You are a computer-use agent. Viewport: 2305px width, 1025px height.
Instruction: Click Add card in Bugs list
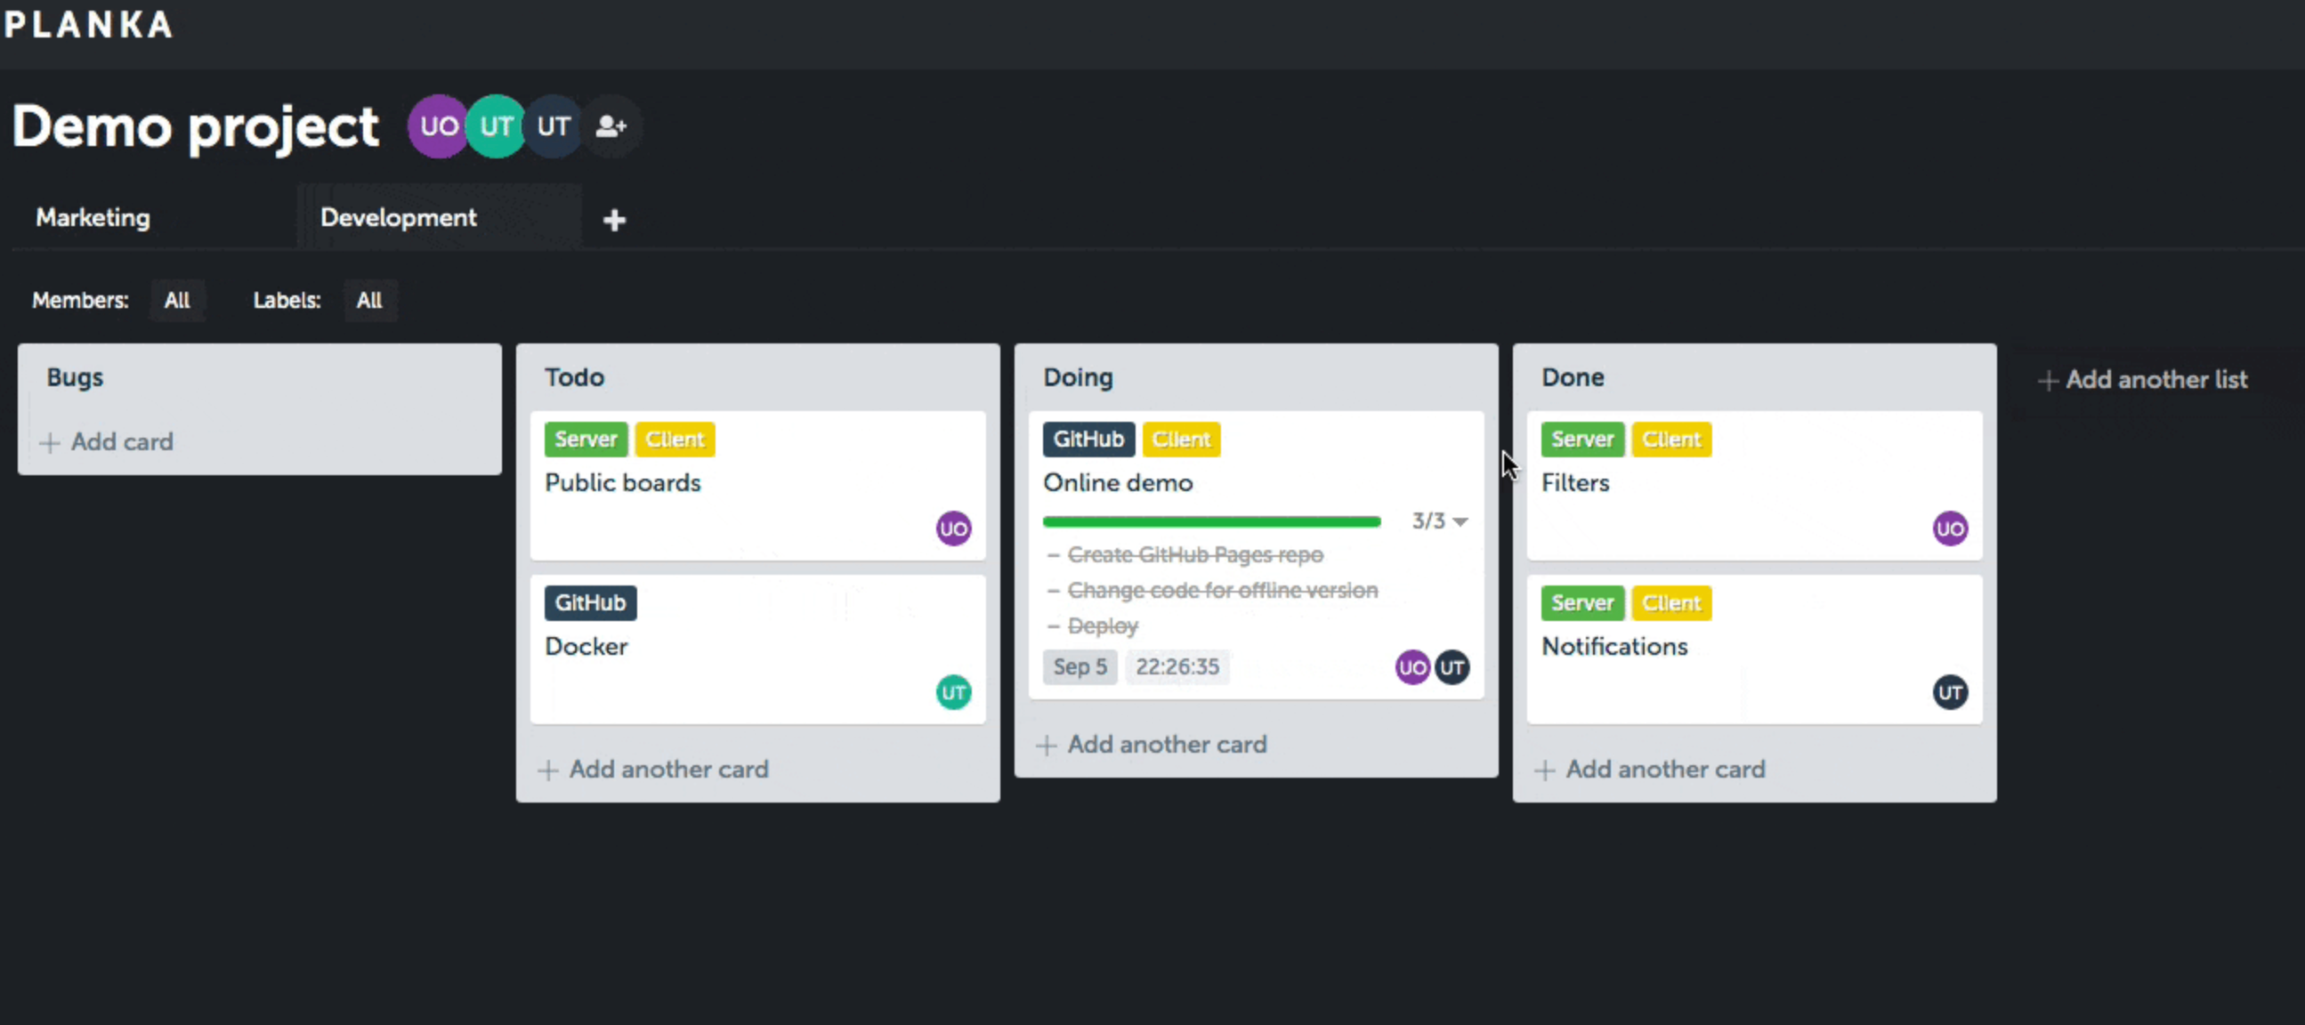(x=108, y=442)
